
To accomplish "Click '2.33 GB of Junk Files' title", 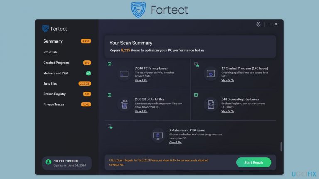I will [150, 99].
